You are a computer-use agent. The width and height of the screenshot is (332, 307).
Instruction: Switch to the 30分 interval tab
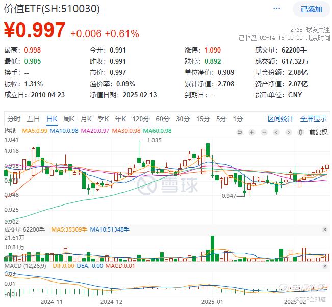pos(183,119)
